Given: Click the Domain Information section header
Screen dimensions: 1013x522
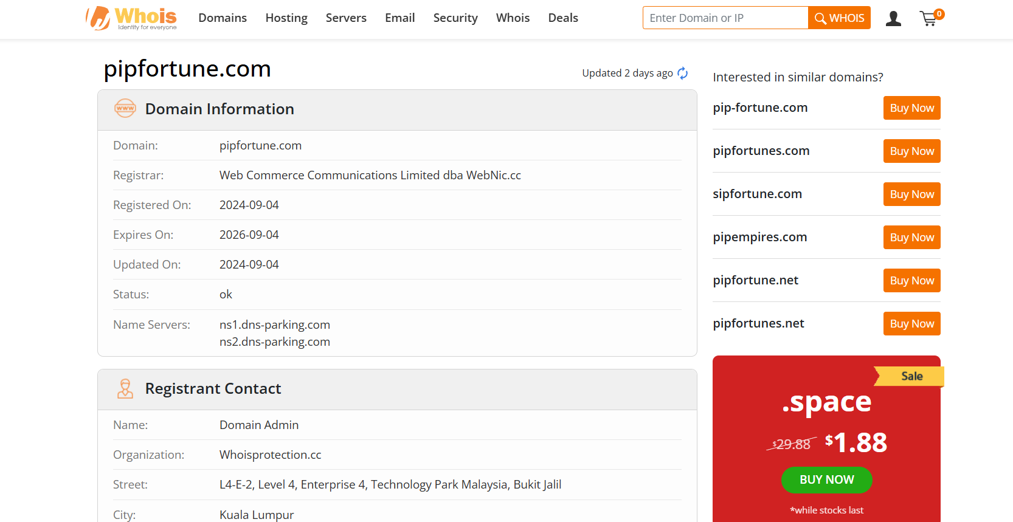Looking at the screenshot, I should [x=397, y=110].
